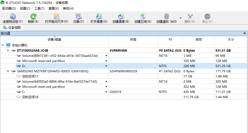Viewport: 248px width, 133px height.
Task: Collapse the ST31000524AS JC4B drive node
Action: (x=8, y=50)
